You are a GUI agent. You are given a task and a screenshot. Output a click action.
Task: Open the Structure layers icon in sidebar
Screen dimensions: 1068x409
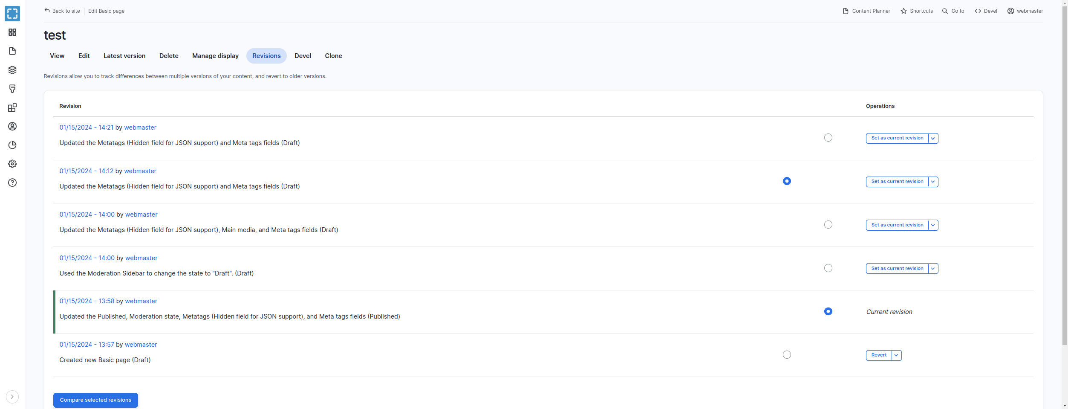12,70
